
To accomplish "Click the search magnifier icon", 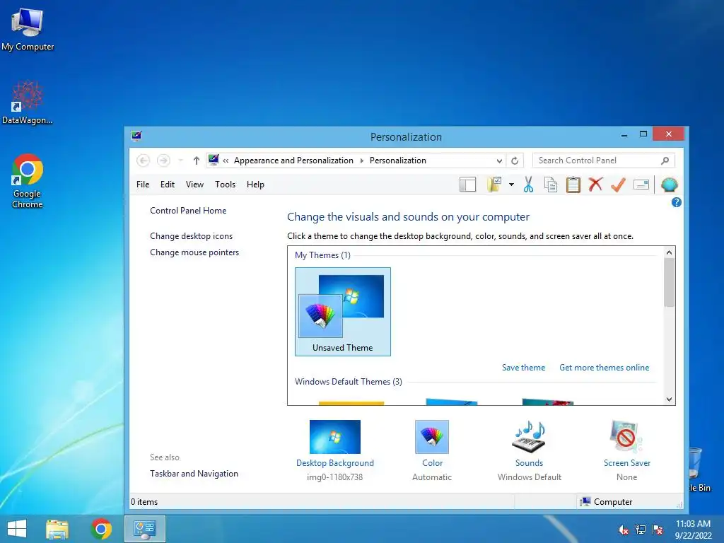I will [665, 160].
